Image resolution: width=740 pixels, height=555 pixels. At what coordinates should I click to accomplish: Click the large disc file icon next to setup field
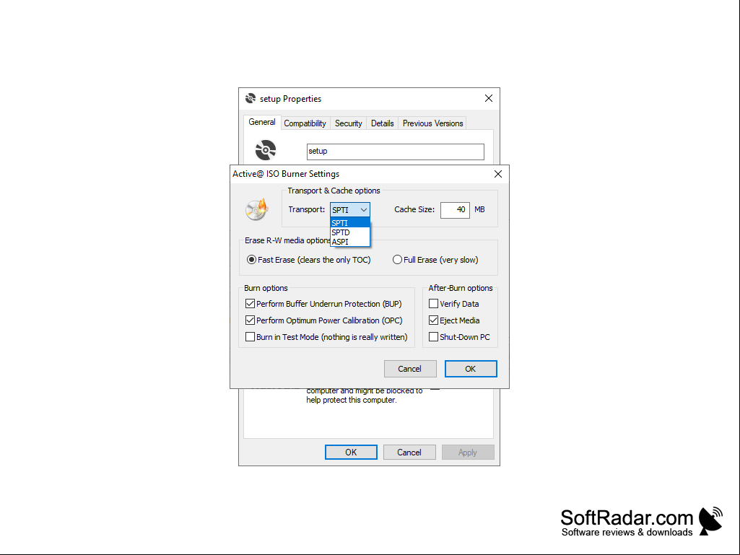(266, 150)
